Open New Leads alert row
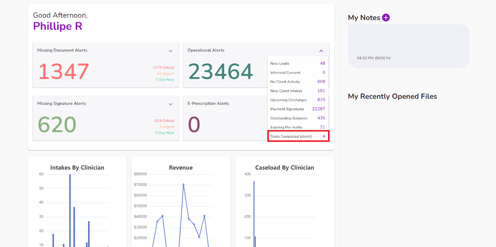 coord(298,64)
